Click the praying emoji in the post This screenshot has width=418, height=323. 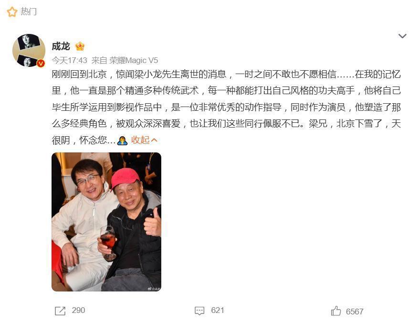click(x=122, y=140)
